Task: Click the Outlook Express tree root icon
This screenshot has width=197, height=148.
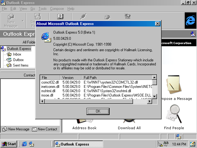Action: coord(3,49)
